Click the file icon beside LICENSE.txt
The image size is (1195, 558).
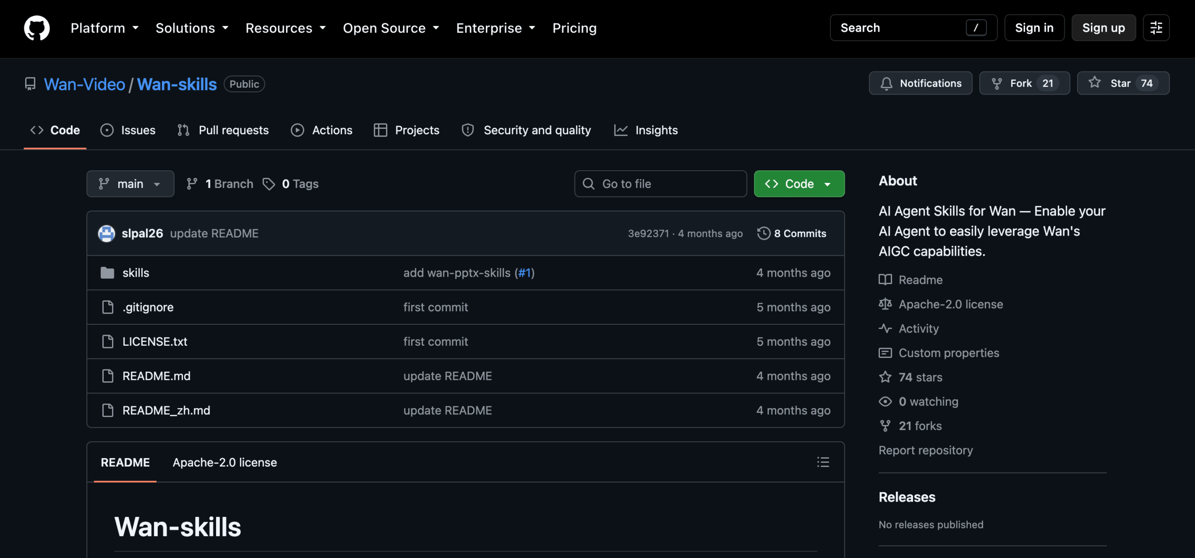pos(108,342)
